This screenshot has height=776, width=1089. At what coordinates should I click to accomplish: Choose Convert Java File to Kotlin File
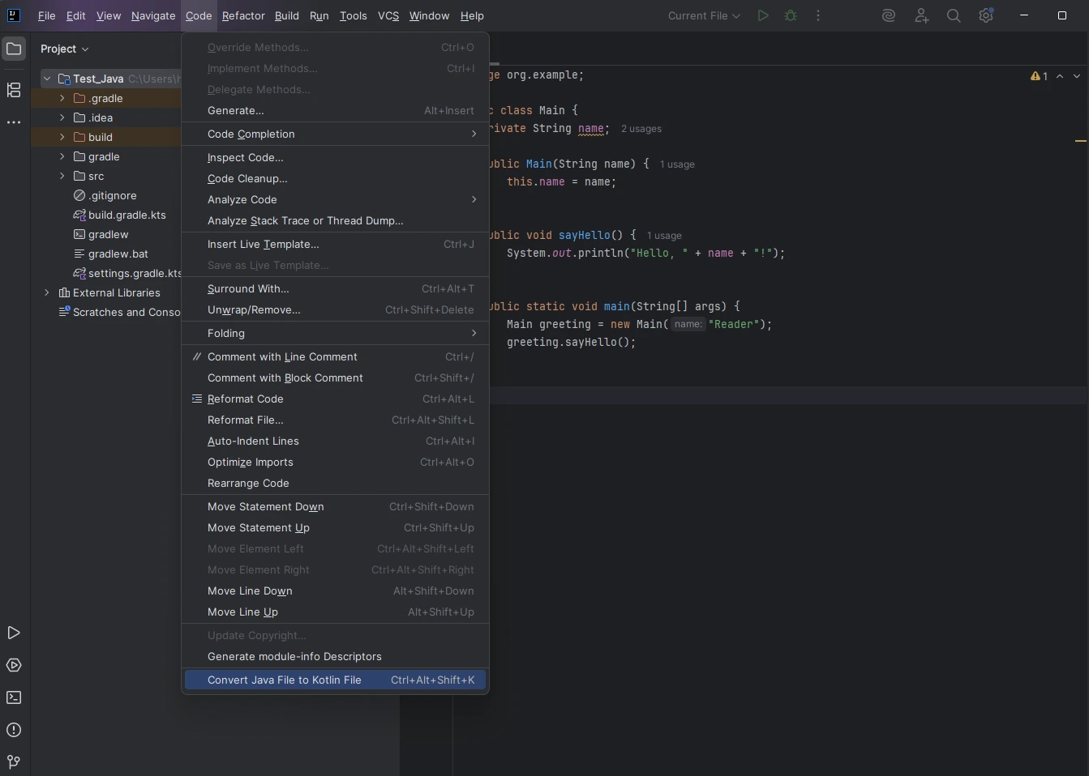(335, 680)
